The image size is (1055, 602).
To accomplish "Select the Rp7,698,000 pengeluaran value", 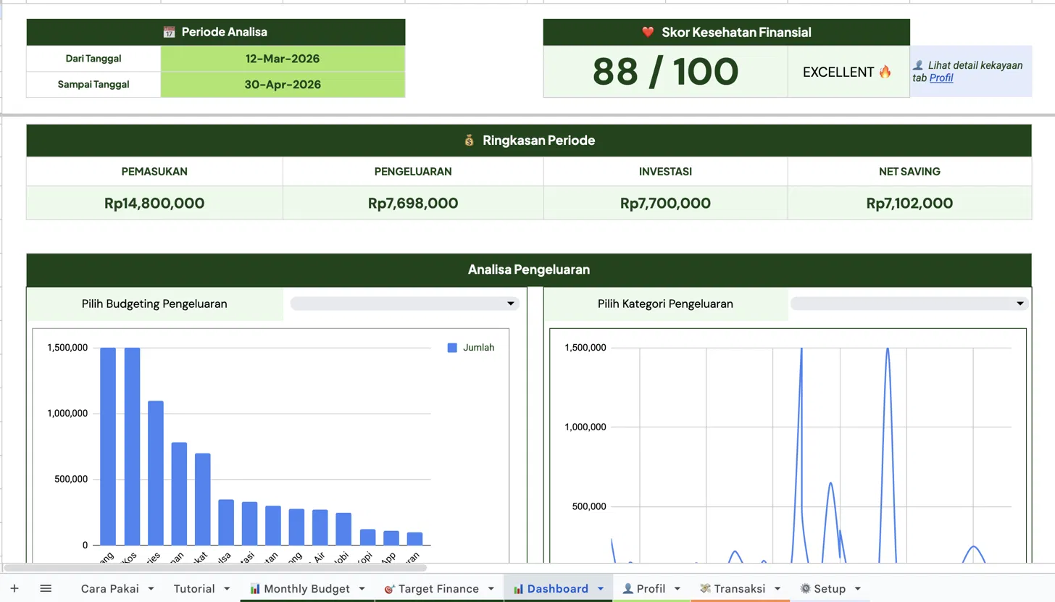I will 413,204.
